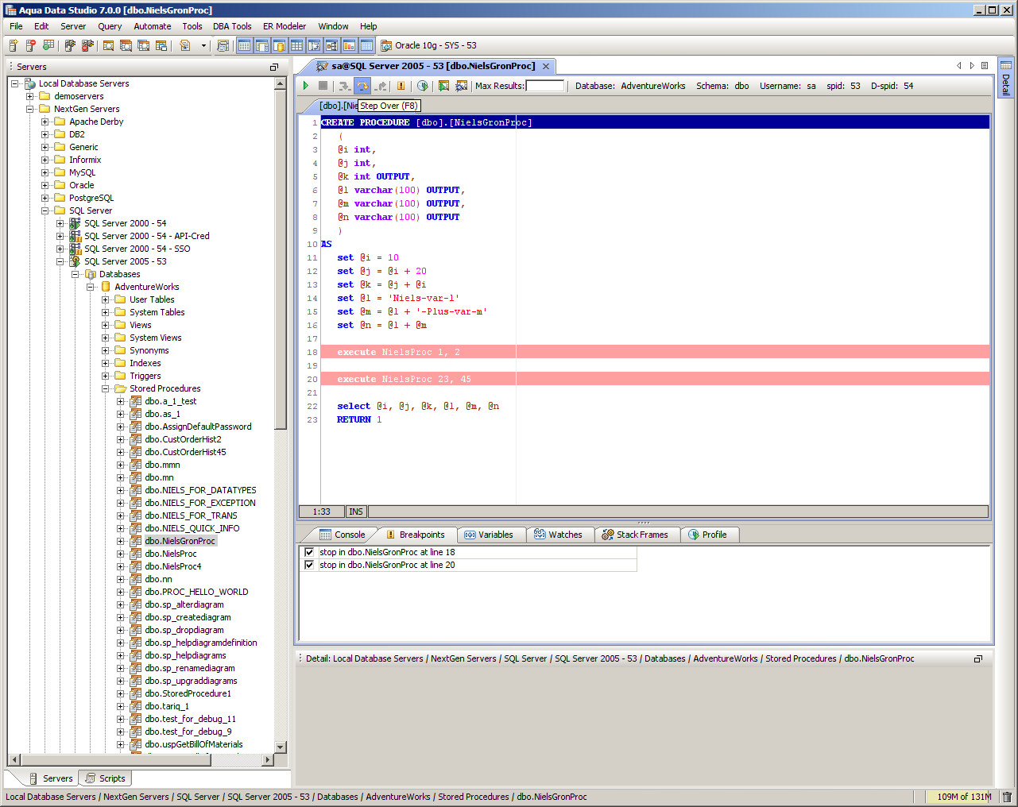
Task: Click the Oracle 10g - SYS - 53 connection icon
Action: coord(386,45)
